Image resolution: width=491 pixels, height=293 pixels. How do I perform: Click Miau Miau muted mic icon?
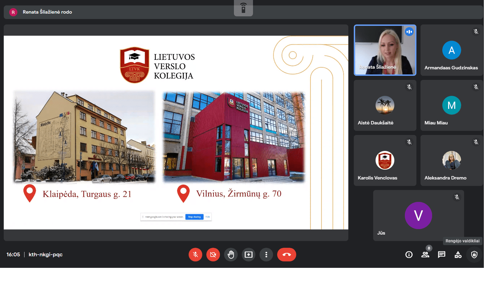(476, 87)
